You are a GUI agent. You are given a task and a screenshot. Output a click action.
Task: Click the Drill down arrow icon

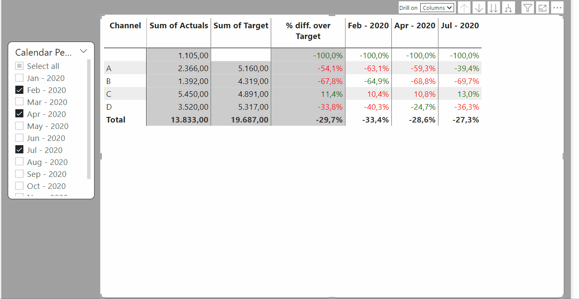[479, 8]
